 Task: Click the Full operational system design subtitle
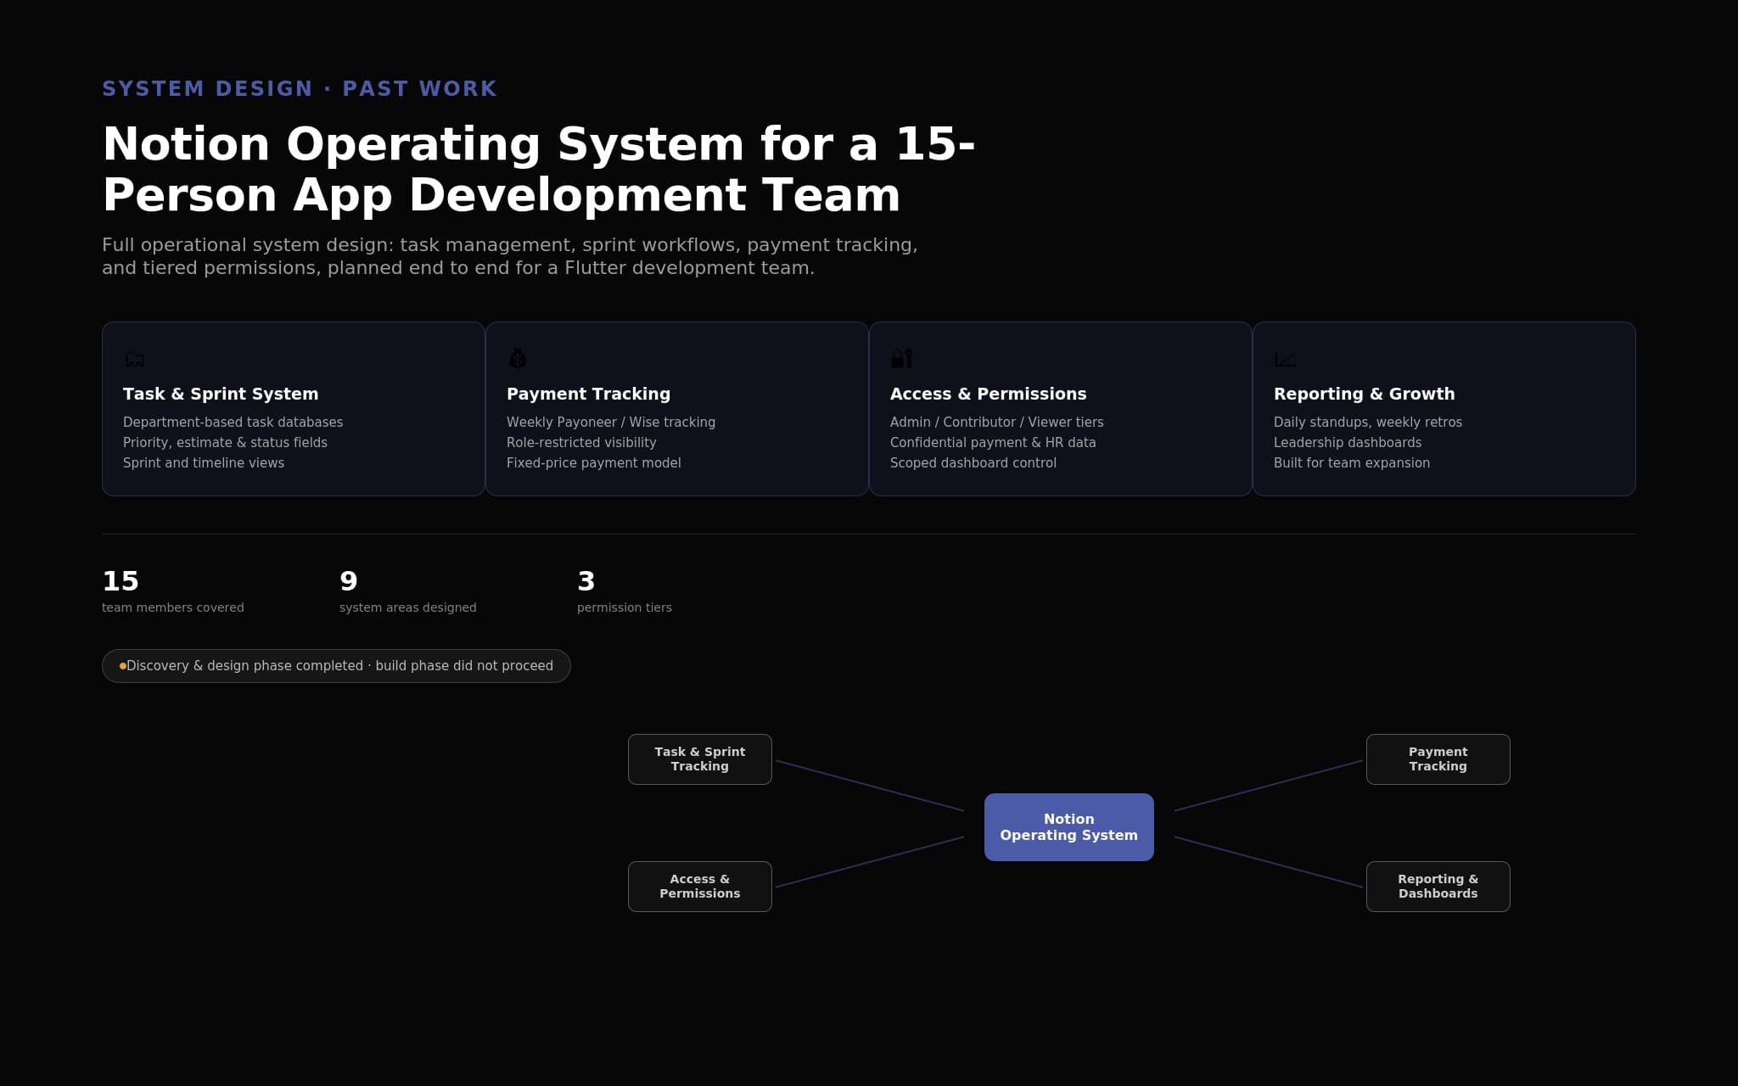[x=509, y=256]
